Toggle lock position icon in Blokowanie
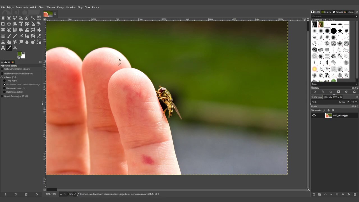359x202 pixels. 328,110
